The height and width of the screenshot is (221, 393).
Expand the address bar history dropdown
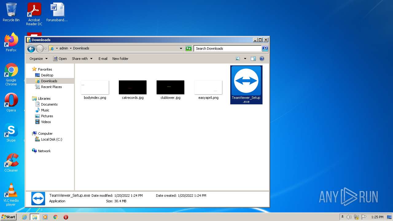click(181, 48)
